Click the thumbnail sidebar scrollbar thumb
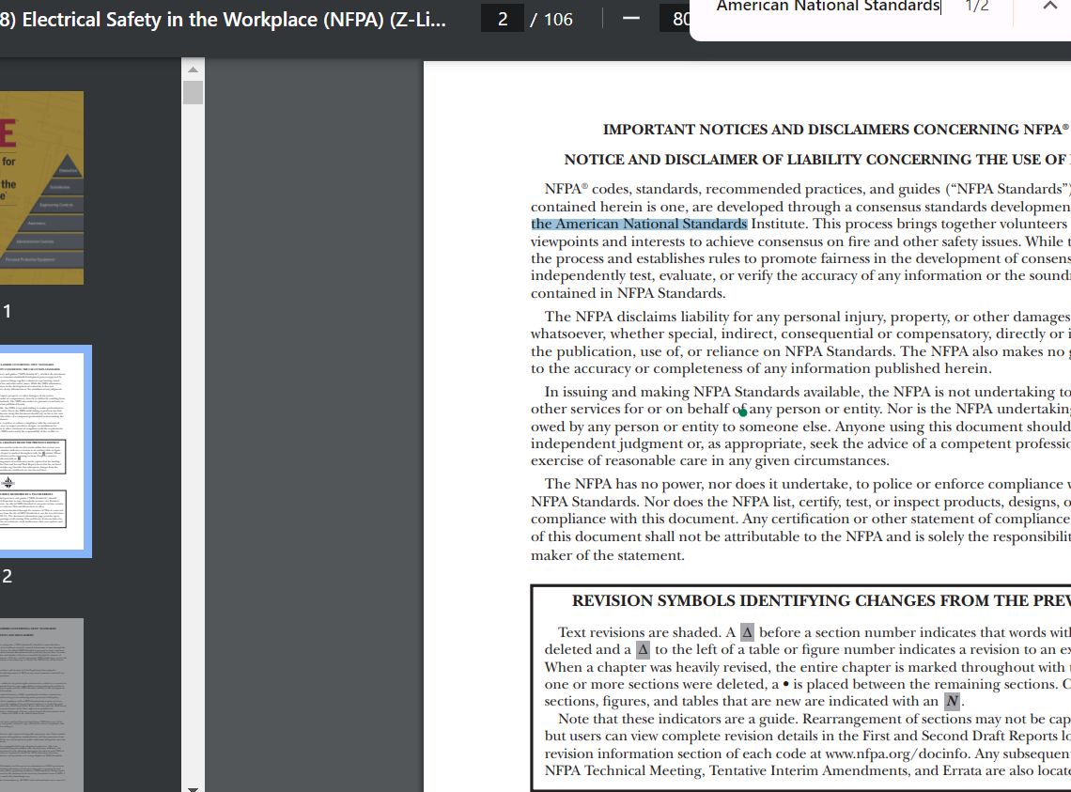1071x792 pixels. (192, 91)
